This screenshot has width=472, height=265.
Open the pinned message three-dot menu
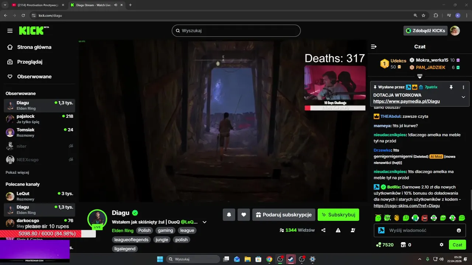(464, 87)
